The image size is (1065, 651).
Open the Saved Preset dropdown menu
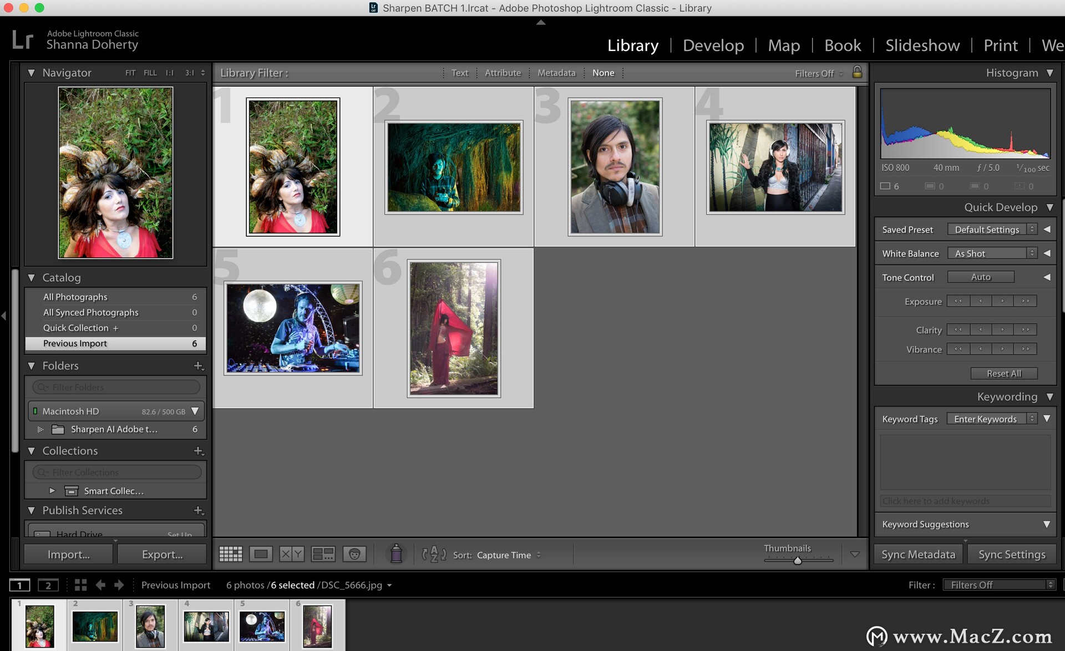click(x=993, y=230)
